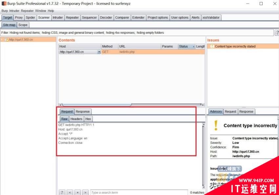
Task: Click the site map filter bar
Action: point(137,33)
